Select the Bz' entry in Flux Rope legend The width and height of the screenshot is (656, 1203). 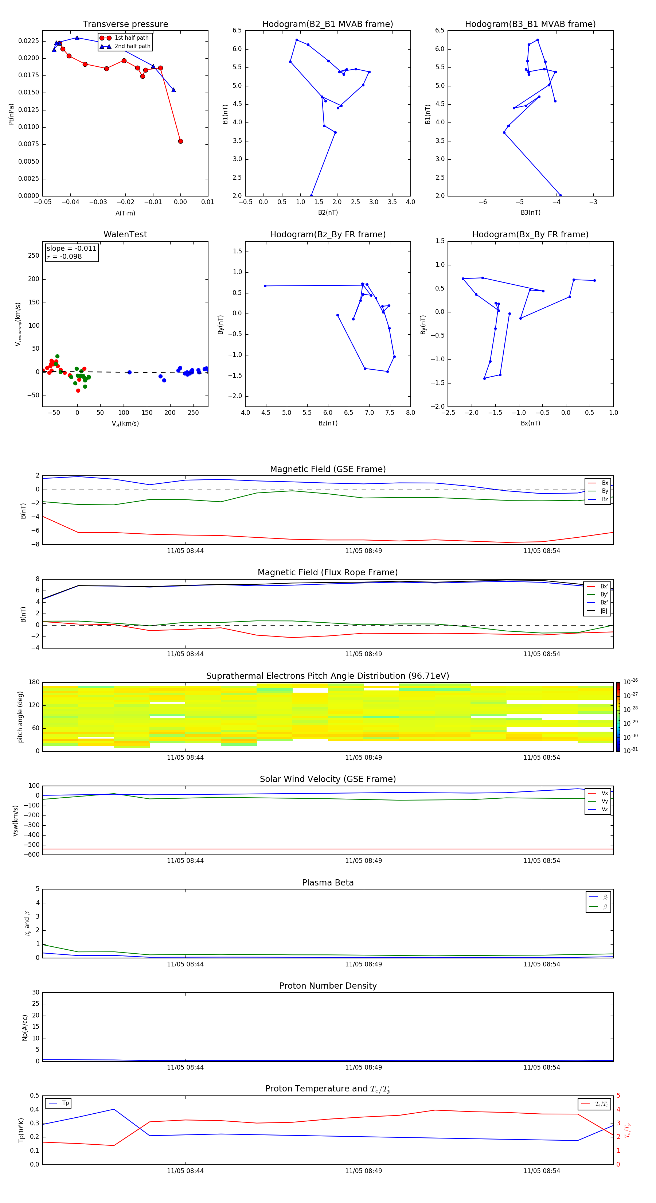pos(598,603)
